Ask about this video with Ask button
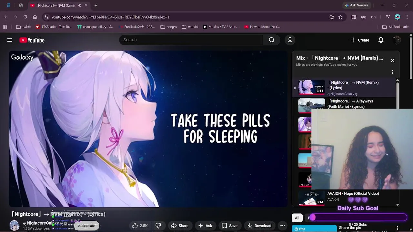The width and height of the screenshot is (413, 232). (205, 226)
